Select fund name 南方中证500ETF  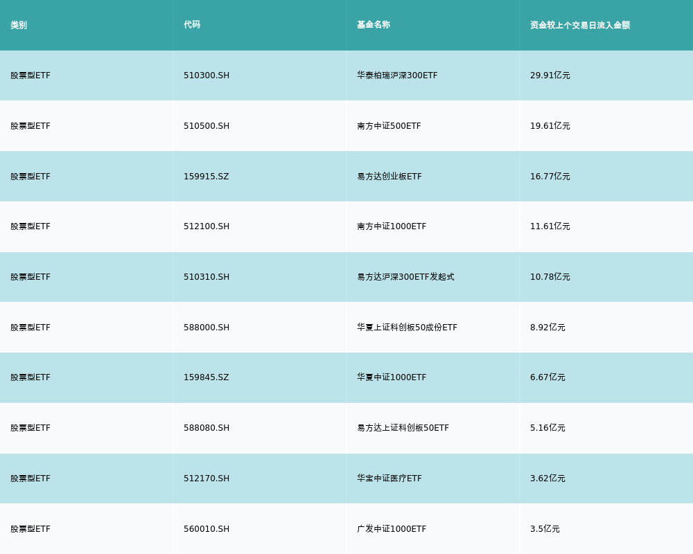click(389, 126)
